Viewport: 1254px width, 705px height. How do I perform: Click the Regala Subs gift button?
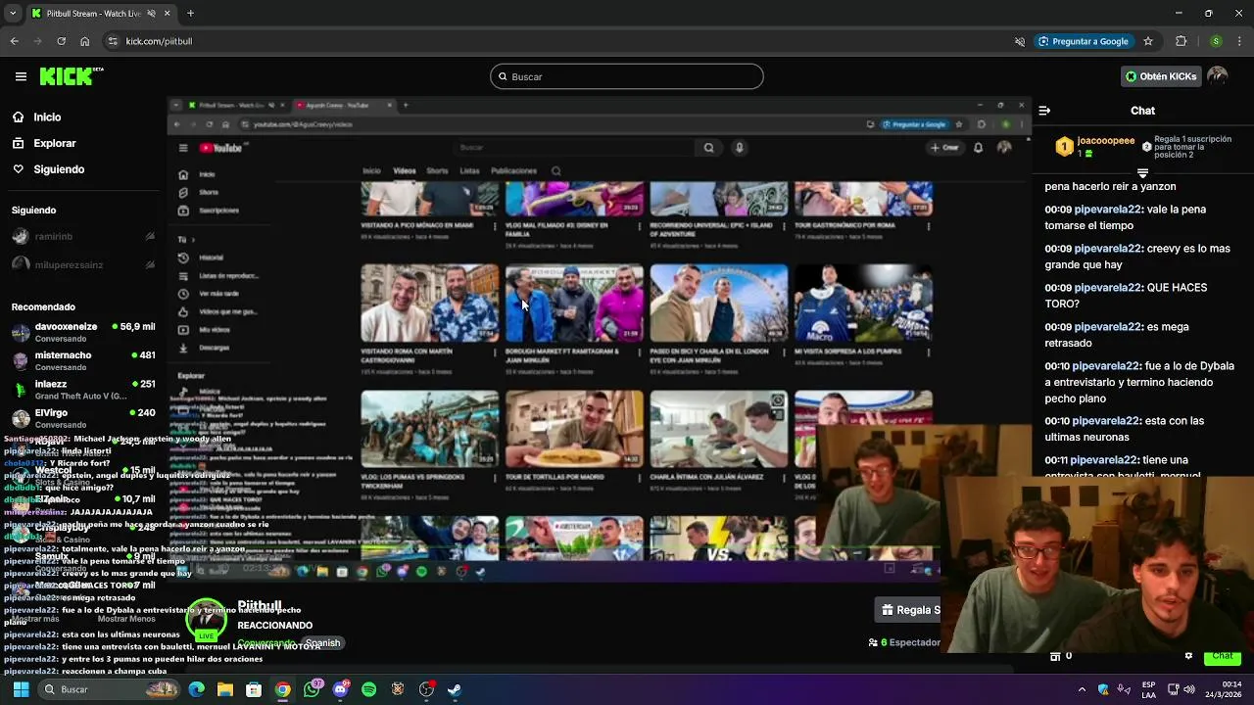pos(909,610)
